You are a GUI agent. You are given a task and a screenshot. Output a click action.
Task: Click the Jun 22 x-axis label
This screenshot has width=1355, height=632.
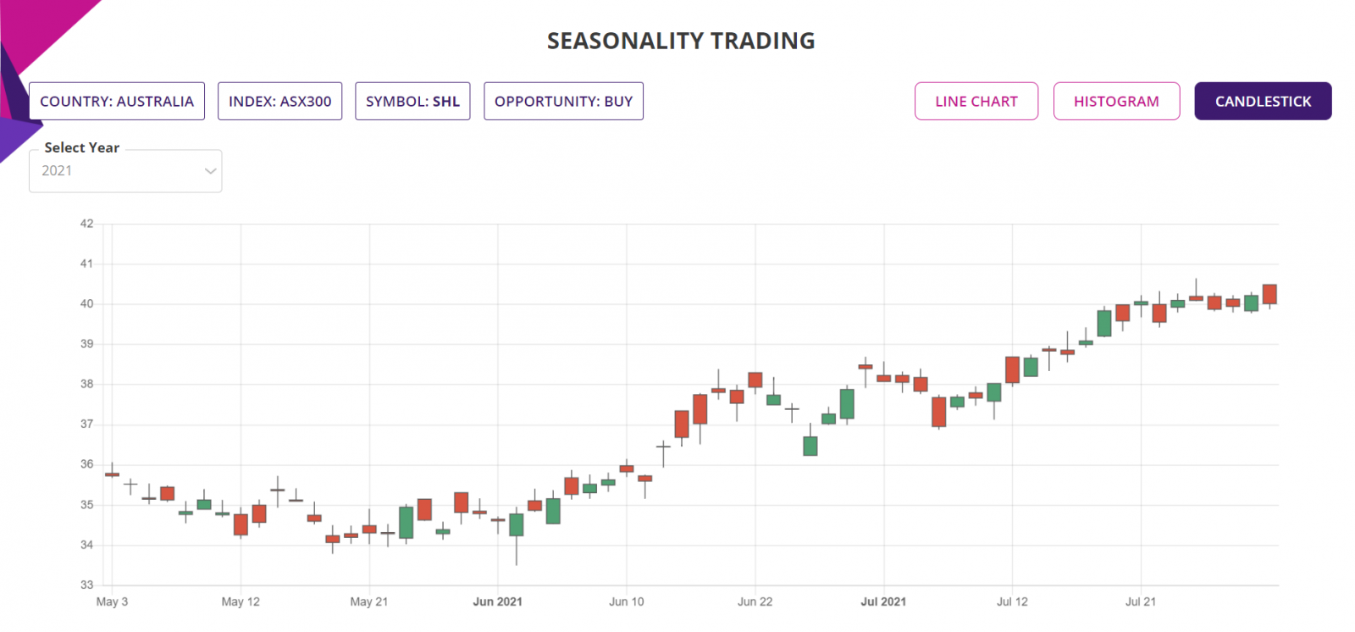(x=755, y=602)
